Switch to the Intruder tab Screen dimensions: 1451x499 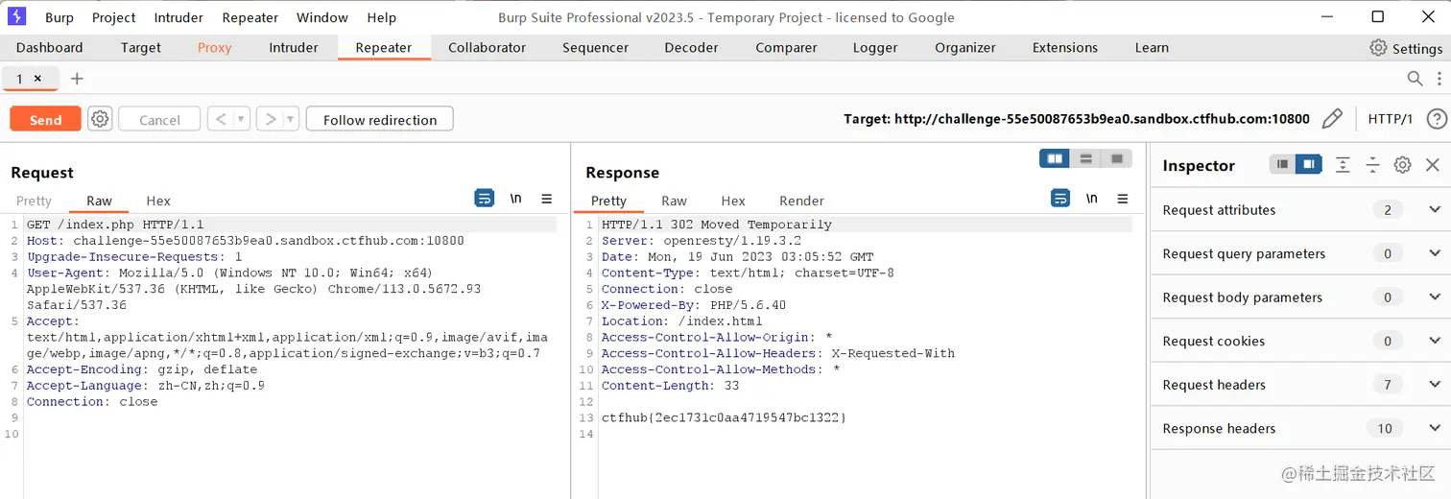click(x=293, y=48)
